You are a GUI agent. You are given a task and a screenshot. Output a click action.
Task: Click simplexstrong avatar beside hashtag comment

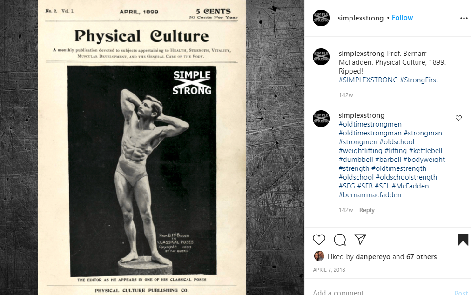coord(321,119)
